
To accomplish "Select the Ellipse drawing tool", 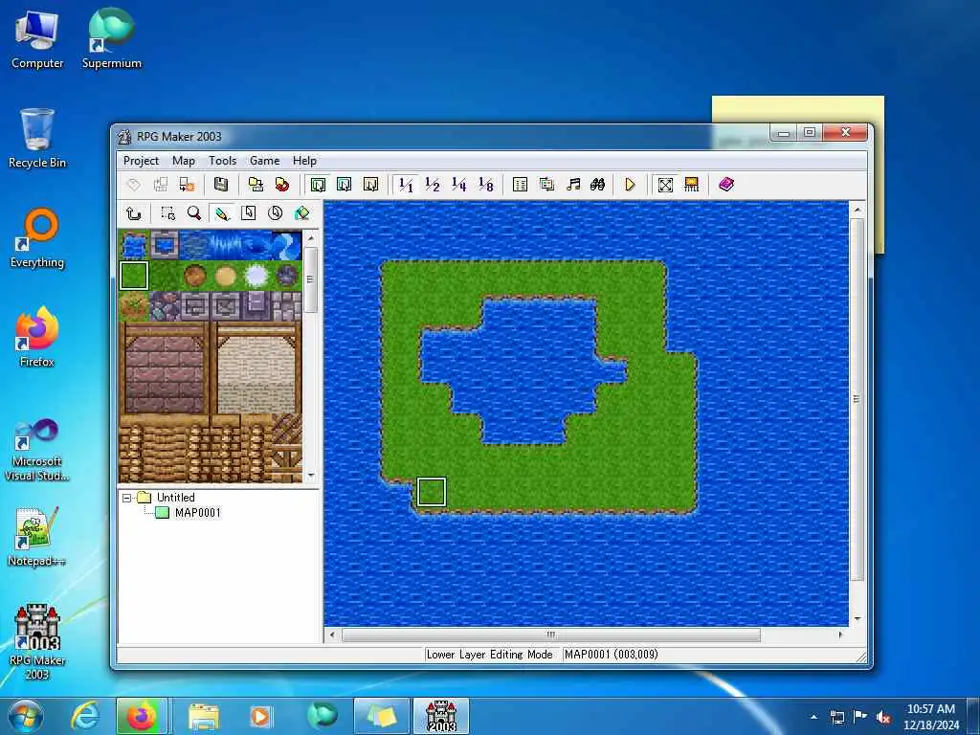I will click(275, 213).
